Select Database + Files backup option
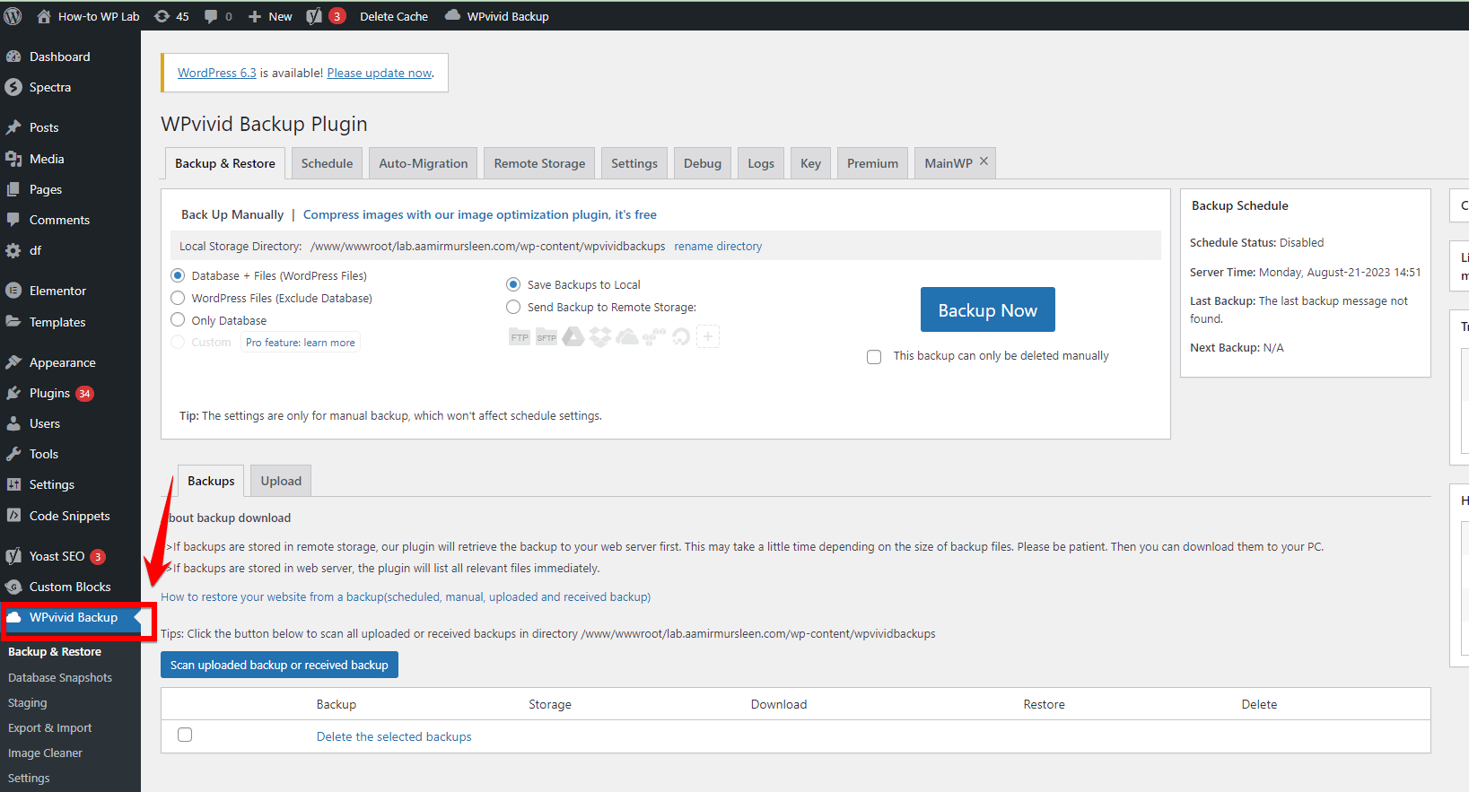Viewport: 1469px width, 792px height. click(x=178, y=275)
